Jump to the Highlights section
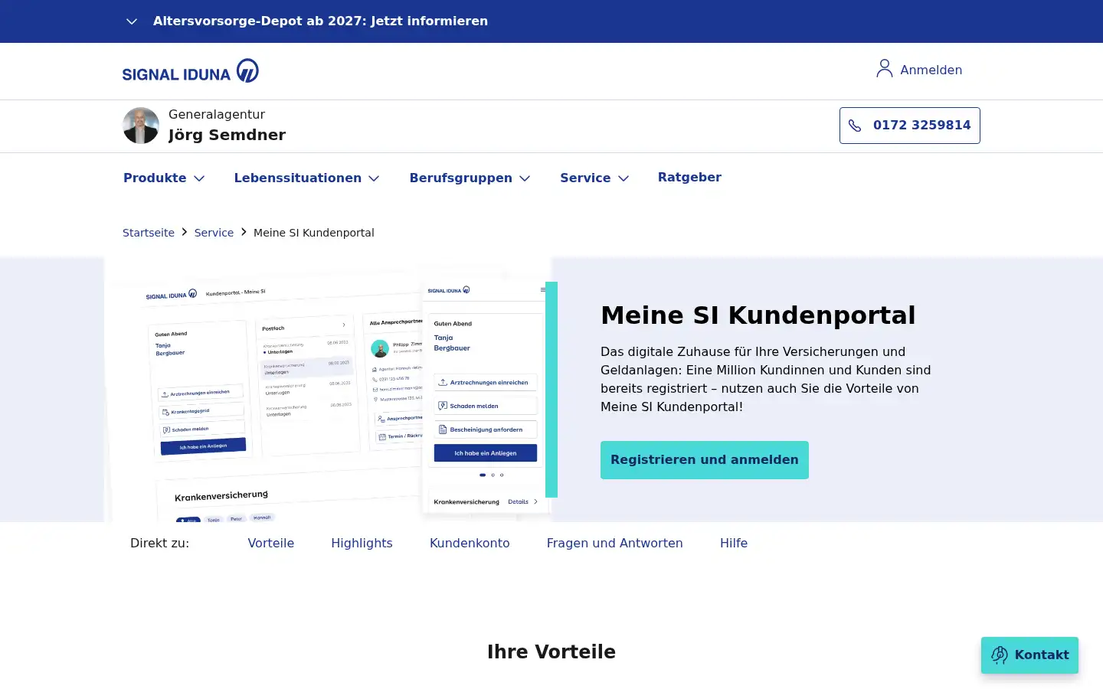 [362, 543]
